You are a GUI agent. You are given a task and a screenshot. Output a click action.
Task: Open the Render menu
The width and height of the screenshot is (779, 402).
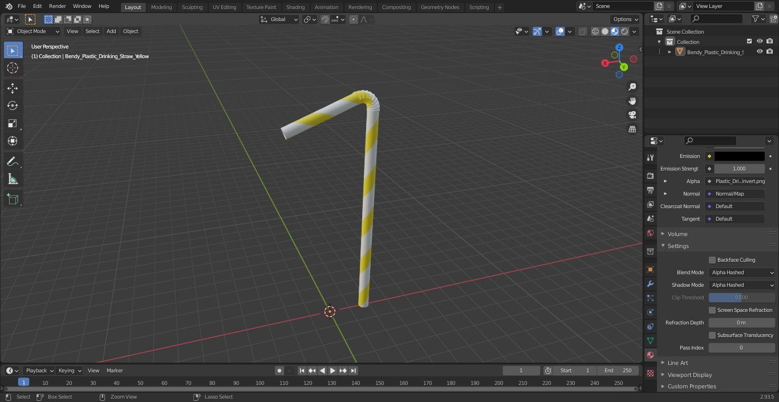[57, 6]
